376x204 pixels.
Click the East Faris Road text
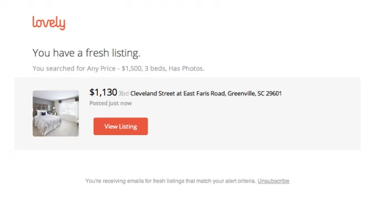pyautogui.click(x=204, y=93)
